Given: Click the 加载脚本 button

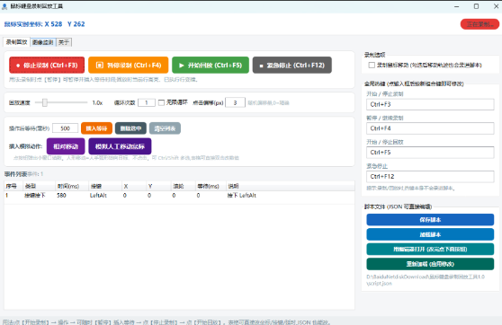Looking at the screenshot, I should pyautogui.click(x=430, y=234).
